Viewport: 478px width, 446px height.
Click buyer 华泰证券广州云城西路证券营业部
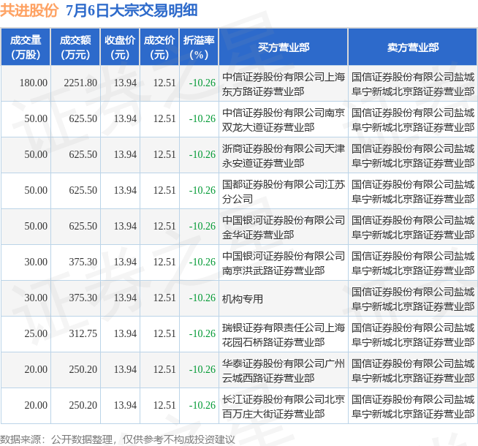click(x=283, y=371)
